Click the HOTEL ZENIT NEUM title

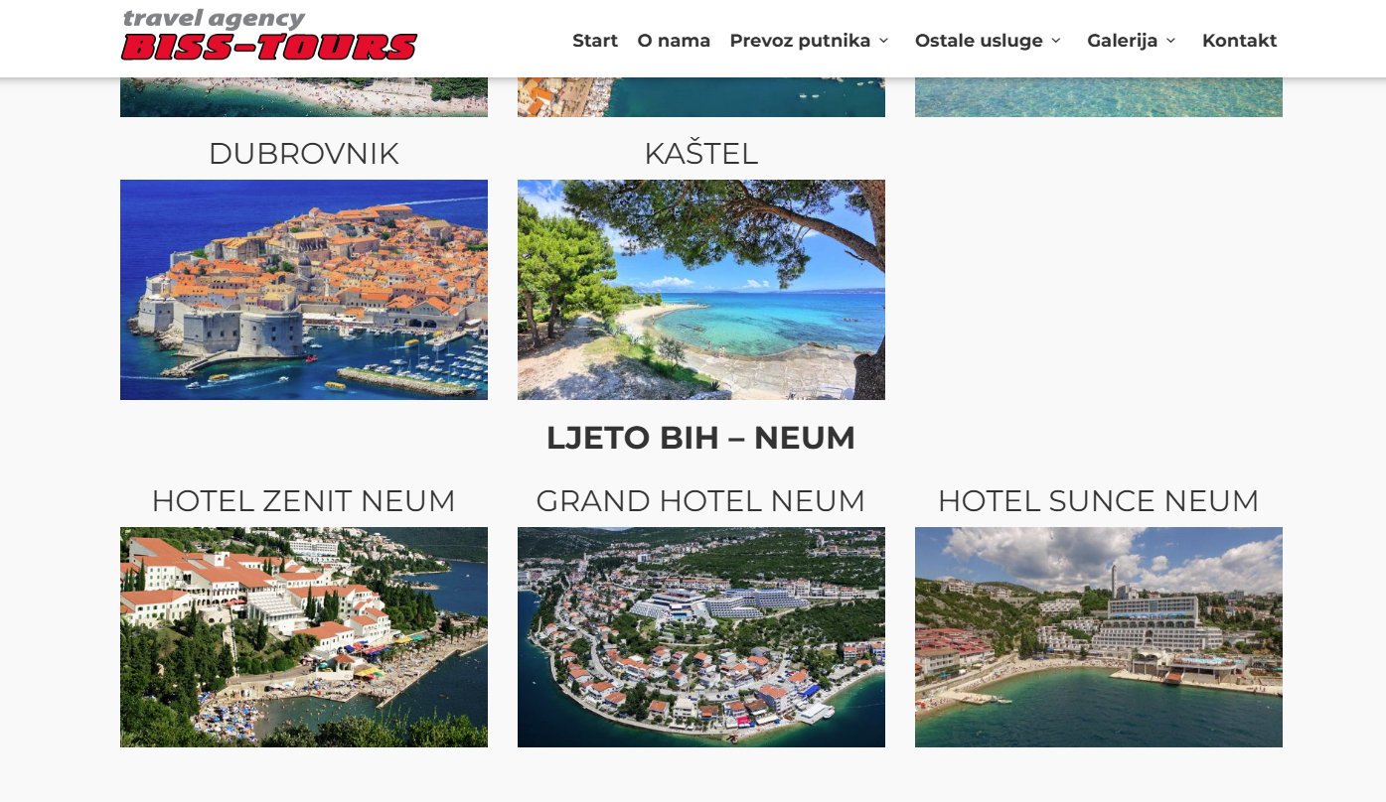(x=304, y=501)
